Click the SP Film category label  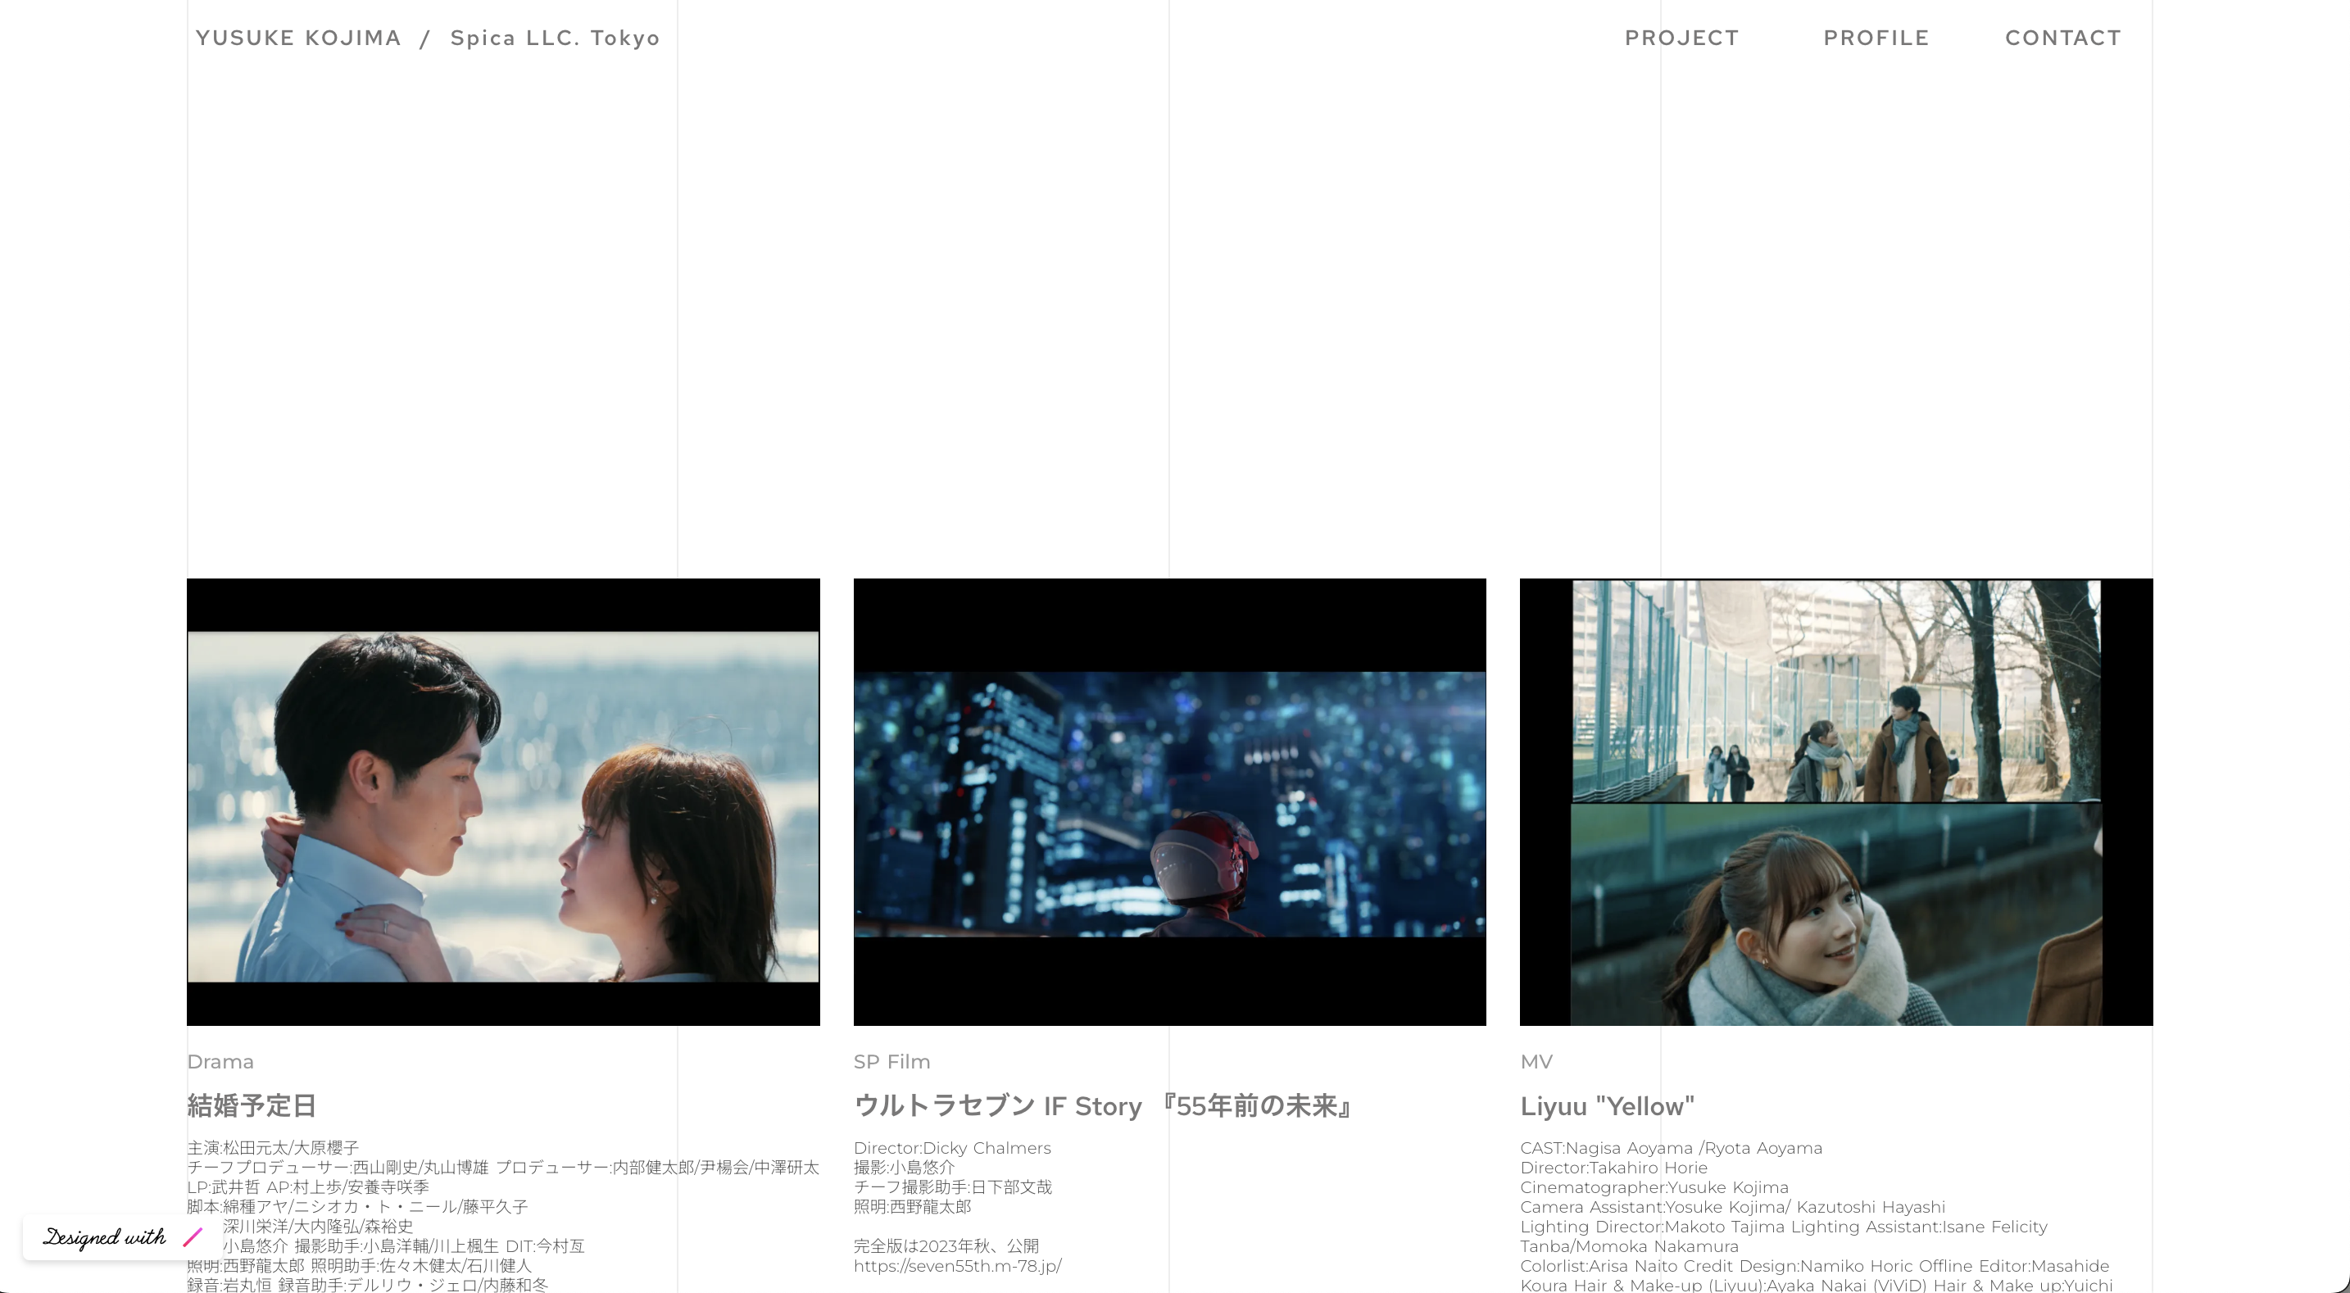pos(891,1061)
